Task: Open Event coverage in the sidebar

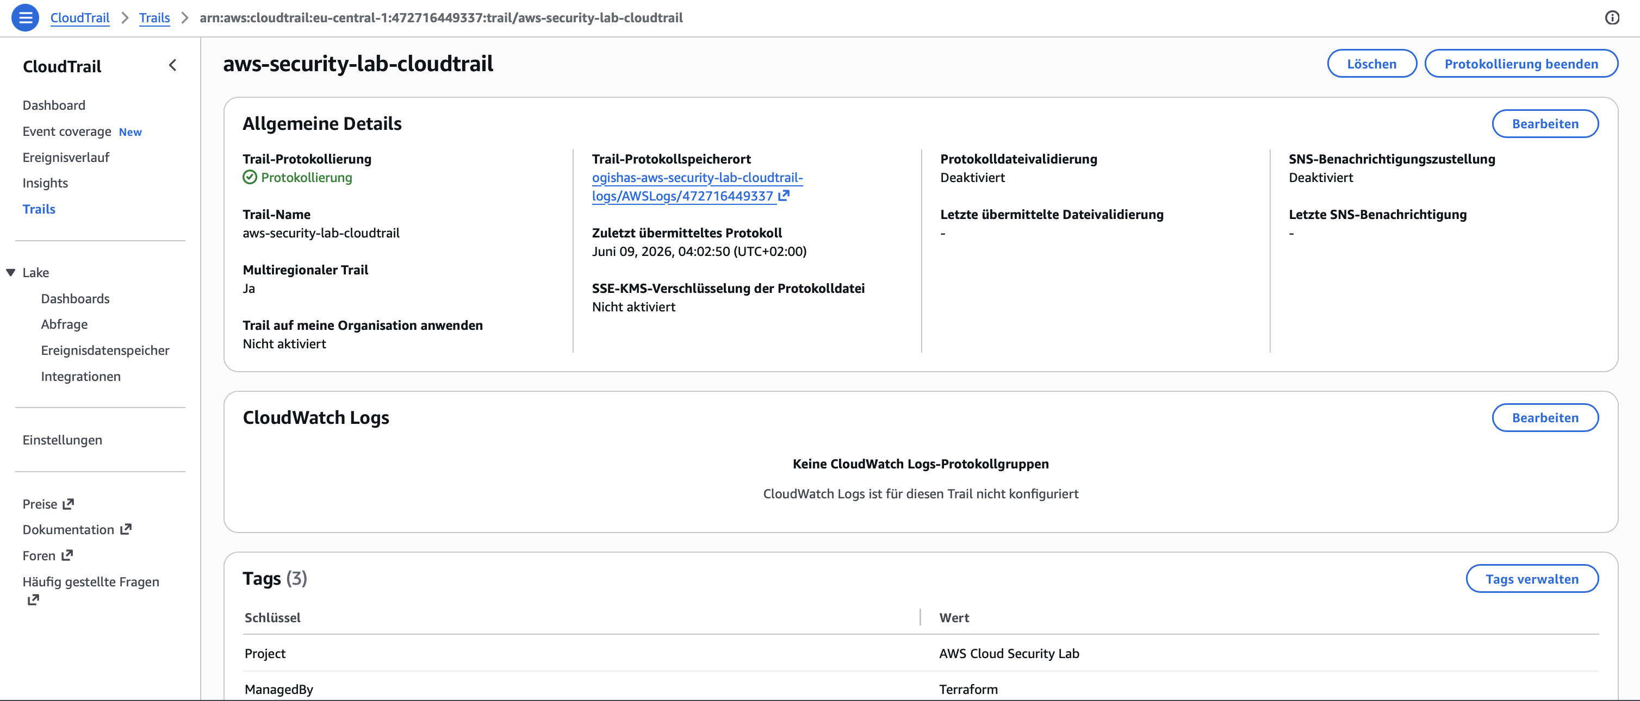Action: click(x=67, y=131)
